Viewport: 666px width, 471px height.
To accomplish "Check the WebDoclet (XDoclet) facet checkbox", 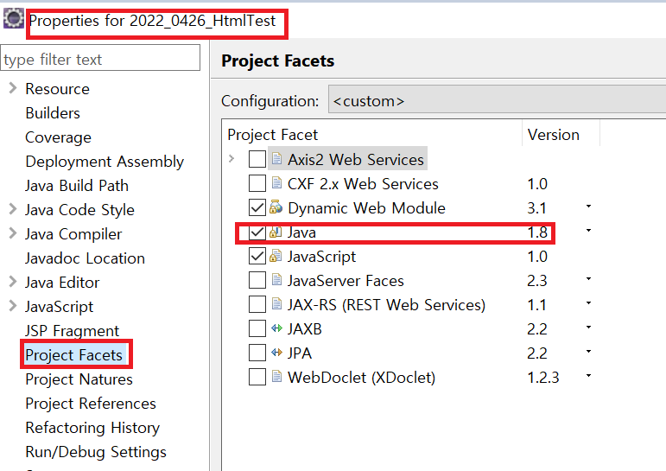I will pyautogui.click(x=257, y=377).
